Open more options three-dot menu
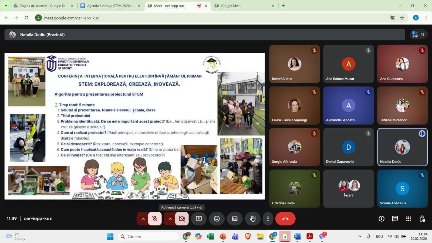This screenshot has width=432, height=243. 268,219
